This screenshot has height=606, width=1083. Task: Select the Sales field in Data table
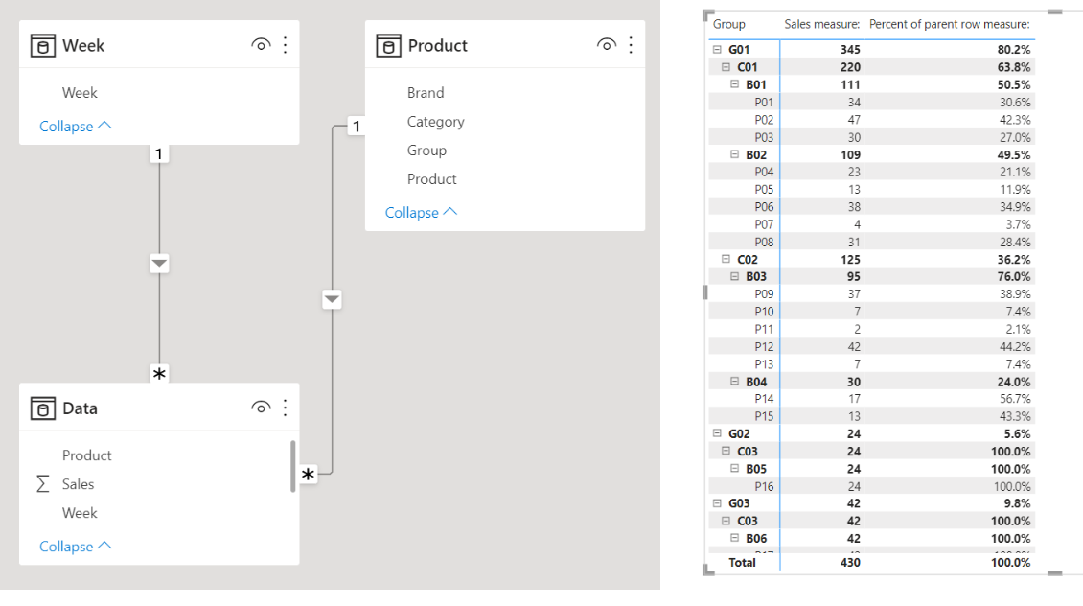(x=78, y=483)
